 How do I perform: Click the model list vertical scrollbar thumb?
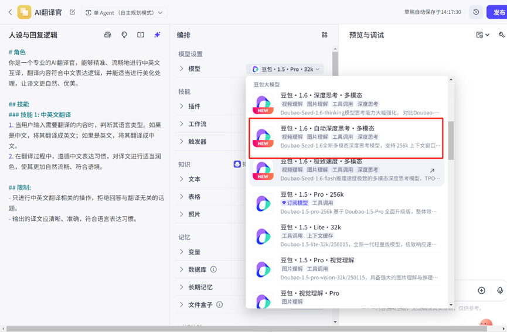coord(451,141)
